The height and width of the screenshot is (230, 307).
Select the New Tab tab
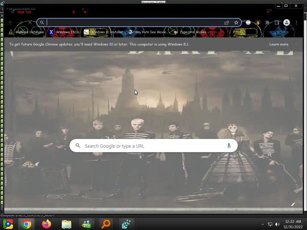coord(24,12)
